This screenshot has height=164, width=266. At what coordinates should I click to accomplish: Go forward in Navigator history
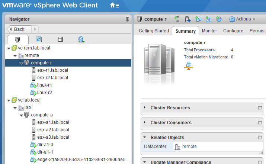pyautogui.click(x=35, y=29)
